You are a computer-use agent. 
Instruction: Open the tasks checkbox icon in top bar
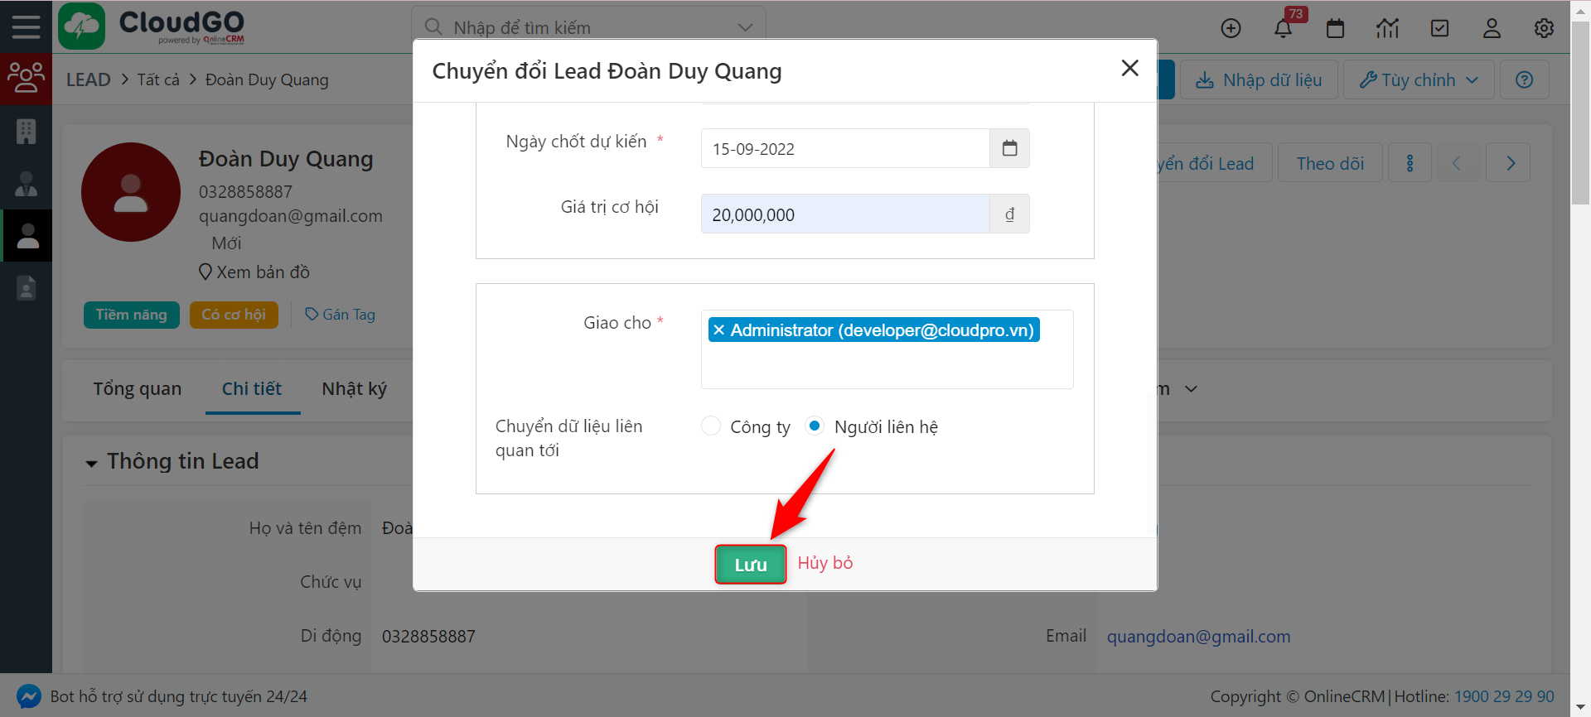pos(1439,29)
